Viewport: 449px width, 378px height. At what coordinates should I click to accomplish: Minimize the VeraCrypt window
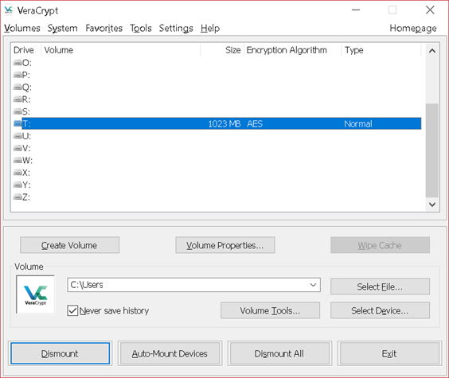[356, 10]
